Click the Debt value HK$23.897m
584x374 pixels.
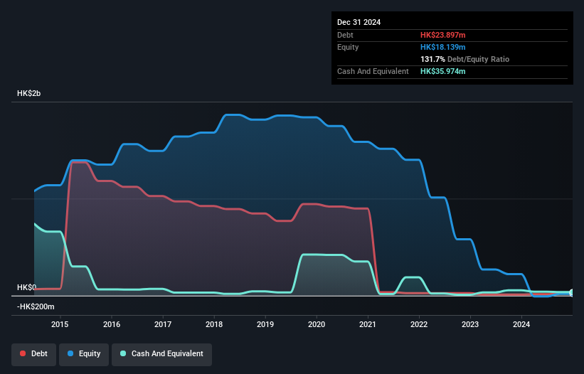tap(443, 35)
